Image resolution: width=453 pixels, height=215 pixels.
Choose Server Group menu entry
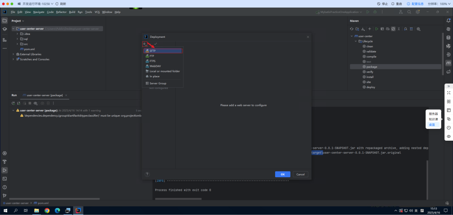click(x=163, y=83)
